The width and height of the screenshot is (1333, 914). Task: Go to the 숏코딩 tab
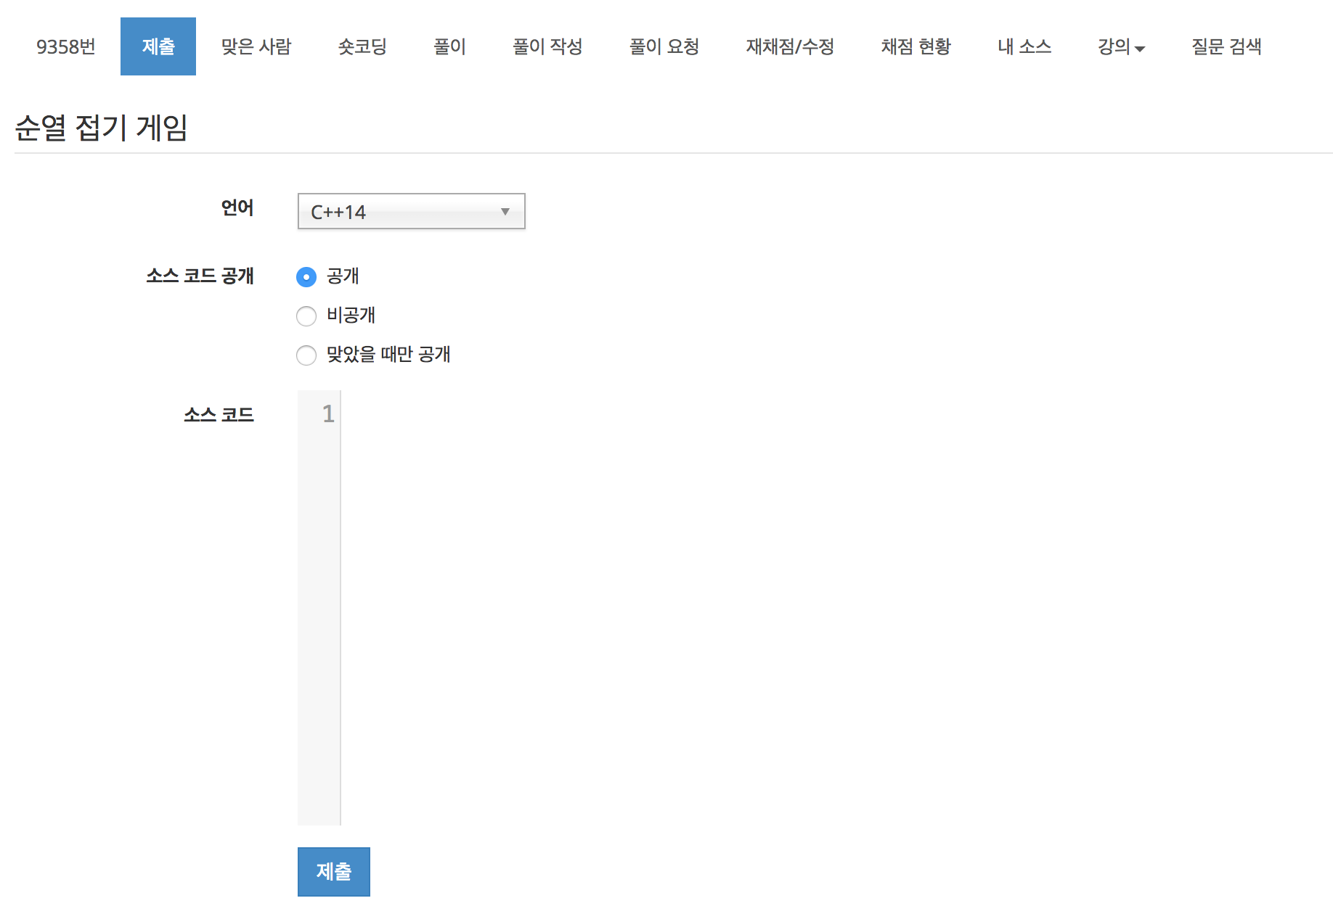tap(362, 46)
